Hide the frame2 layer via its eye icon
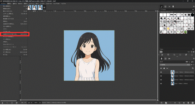The image size is (195, 111). point(161,80)
